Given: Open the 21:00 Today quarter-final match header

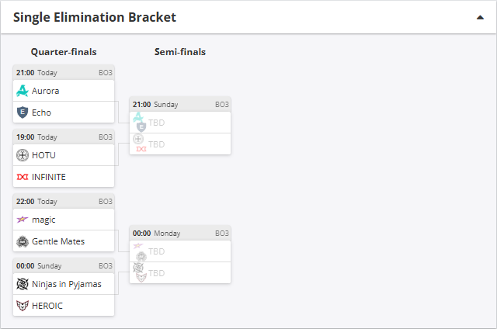Looking at the screenshot, I should [x=64, y=72].
